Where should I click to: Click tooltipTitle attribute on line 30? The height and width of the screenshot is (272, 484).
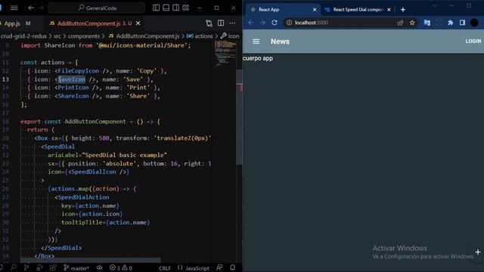82,222
